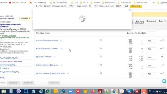This screenshot has height=94, width=167.
Task: Edit bid field for 'клининг франшиза отзывы'
Action: tap(151, 41)
